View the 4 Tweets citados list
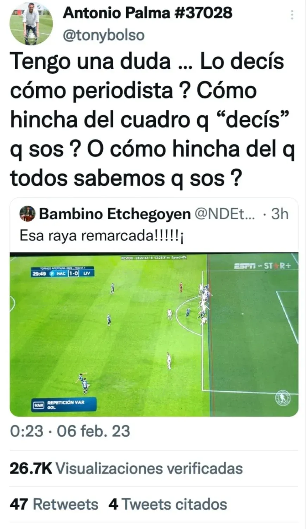 coord(168,504)
